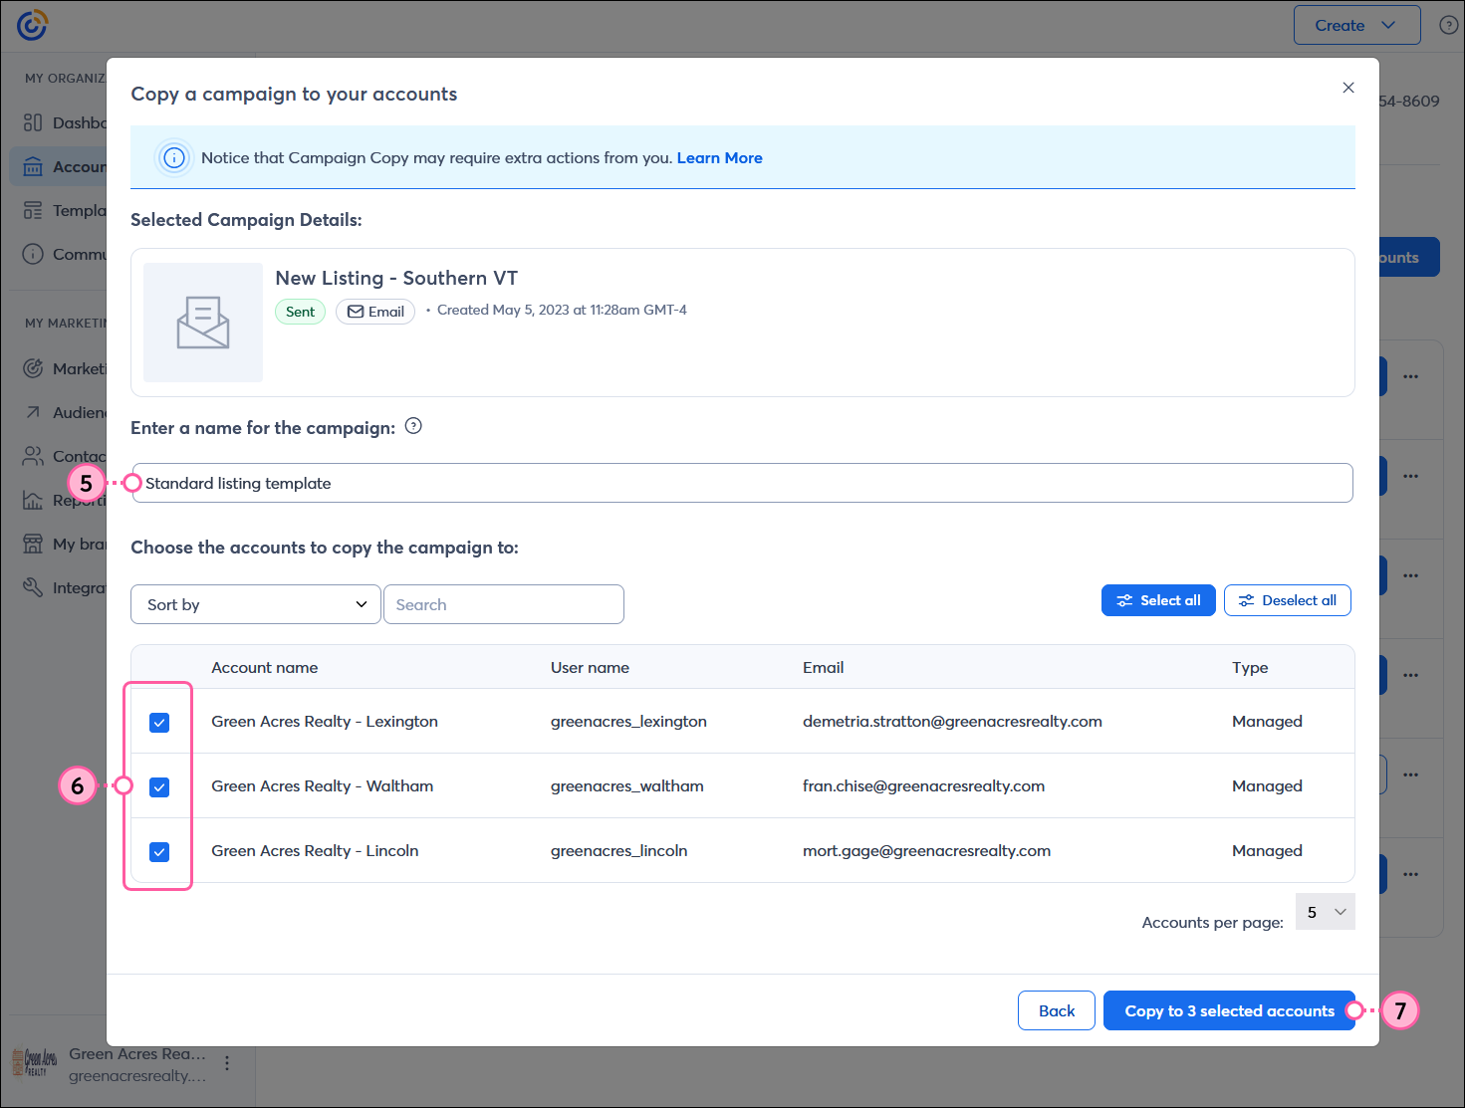
Task: Click the Templates sidebar icon
Action: tap(33, 210)
